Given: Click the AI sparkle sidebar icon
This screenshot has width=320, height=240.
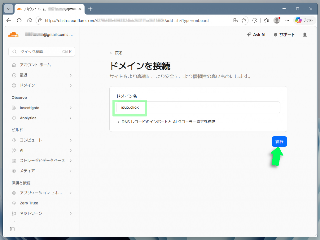Looking at the screenshot, I should point(14,150).
